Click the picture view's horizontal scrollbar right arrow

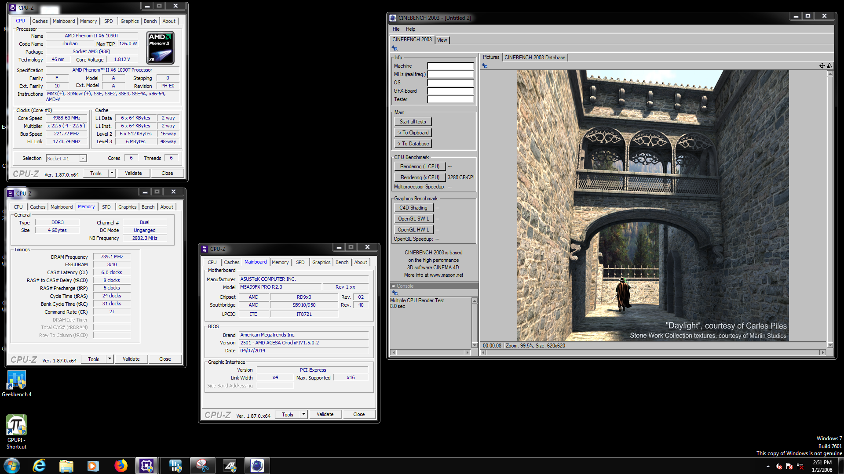click(x=823, y=352)
